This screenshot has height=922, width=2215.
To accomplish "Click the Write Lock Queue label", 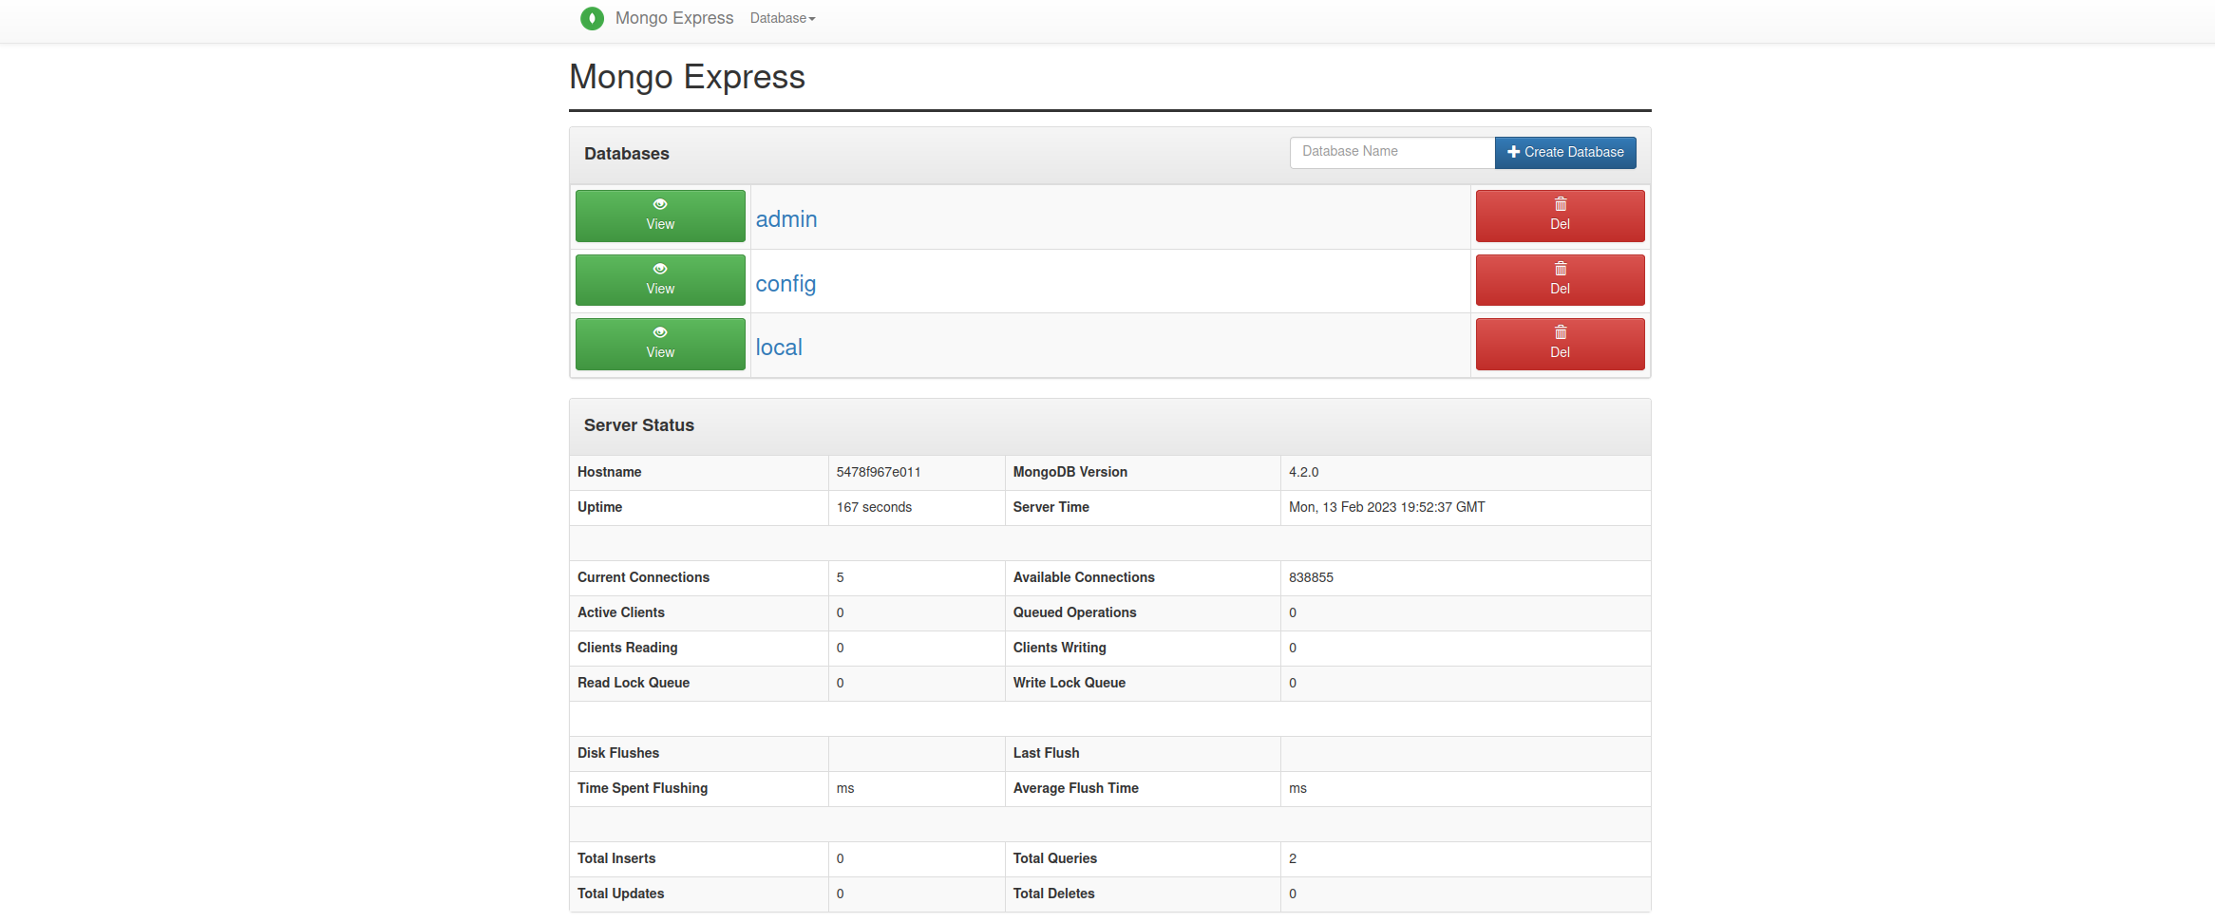I will (1070, 683).
